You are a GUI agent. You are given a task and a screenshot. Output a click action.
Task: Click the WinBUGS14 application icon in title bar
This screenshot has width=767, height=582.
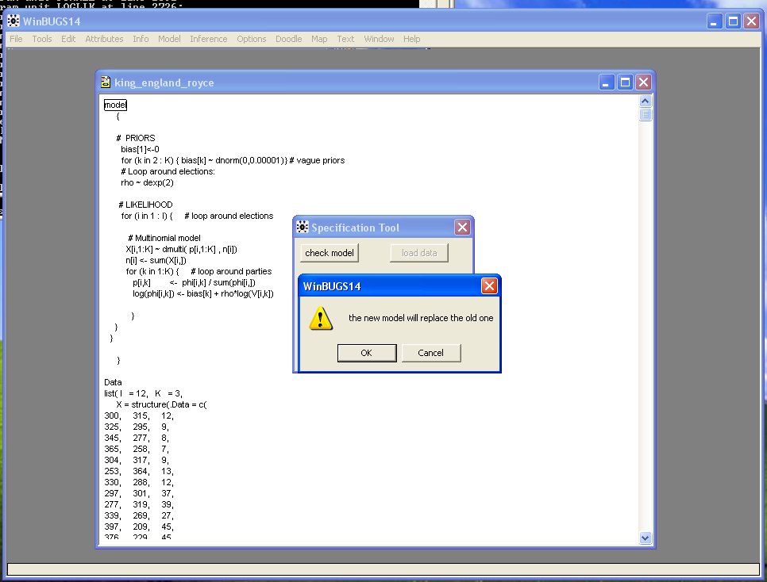click(x=13, y=21)
